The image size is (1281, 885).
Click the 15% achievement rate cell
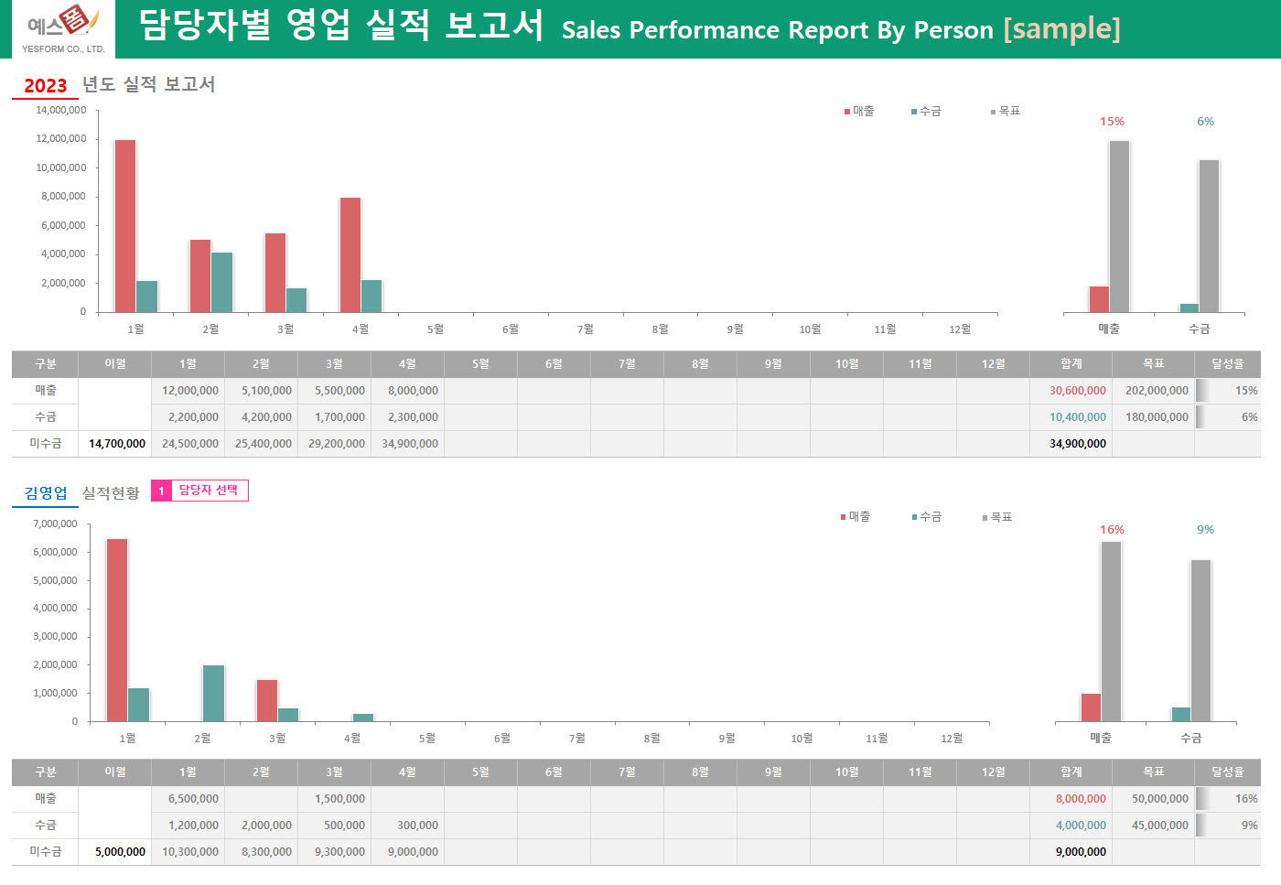(x=1228, y=391)
